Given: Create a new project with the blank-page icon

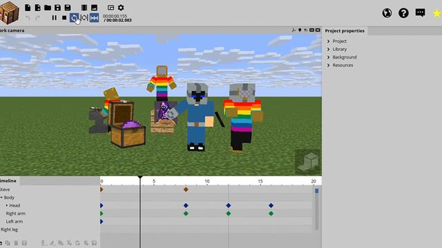Looking at the screenshot, I should 28,8.
